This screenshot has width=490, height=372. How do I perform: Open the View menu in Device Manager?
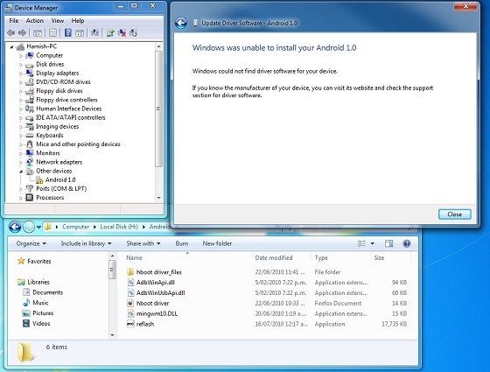[x=58, y=21]
